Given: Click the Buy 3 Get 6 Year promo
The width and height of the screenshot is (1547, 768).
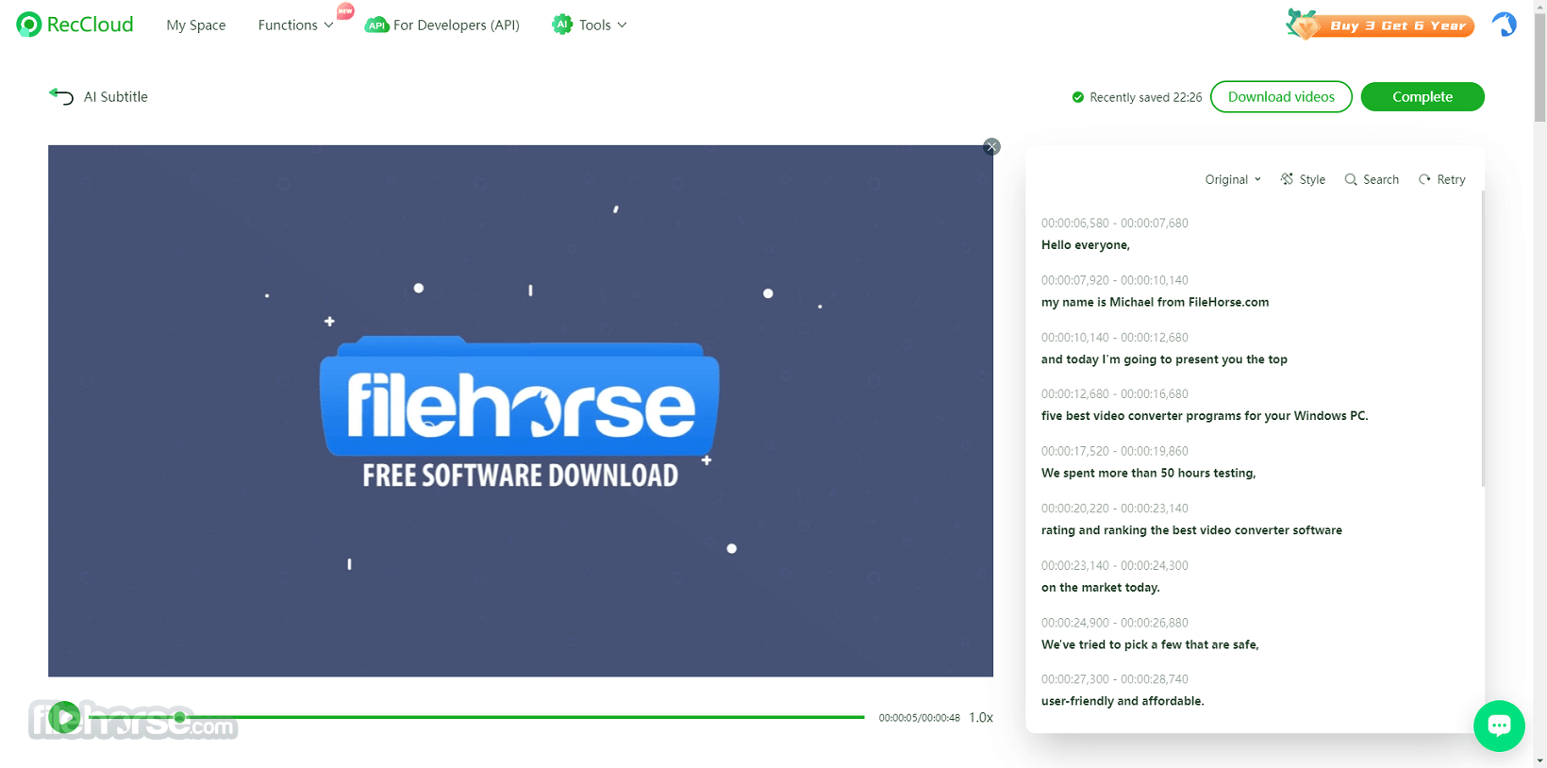Looking at the screenshot, I should pos(1380,25).
